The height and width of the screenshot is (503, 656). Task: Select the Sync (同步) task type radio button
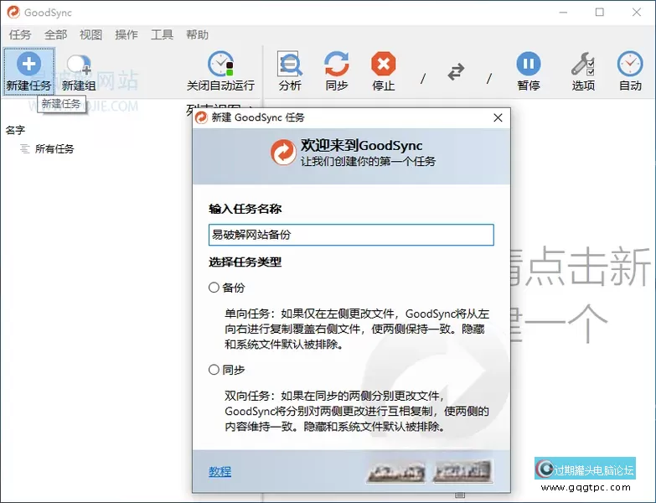214,370
